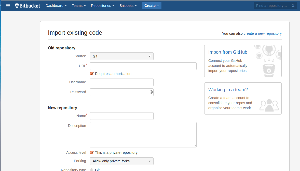Click the GitHub octocat illustration

(268, 61)
